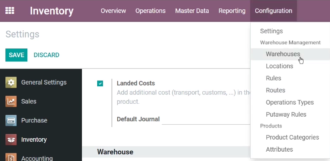Click the Settings page breadcrumb title
This screenshot has width=330, height=161.
pyautogui.click(x=22, y=34)
